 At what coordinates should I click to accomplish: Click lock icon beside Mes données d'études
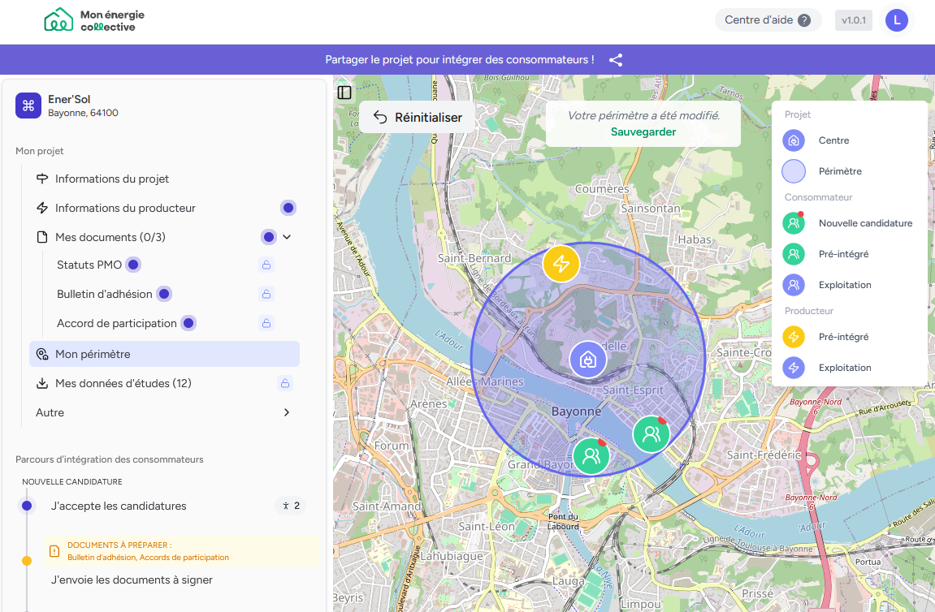(284, 383)
